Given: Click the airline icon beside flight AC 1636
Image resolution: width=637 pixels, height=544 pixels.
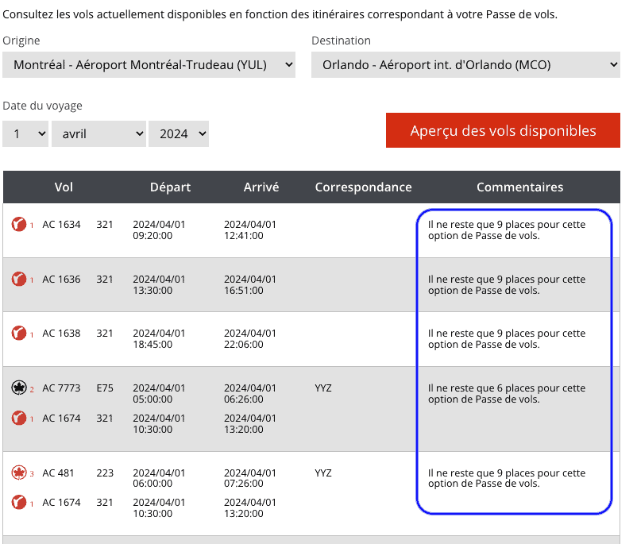Looking at the screenshot, I should tap(19, 280).
